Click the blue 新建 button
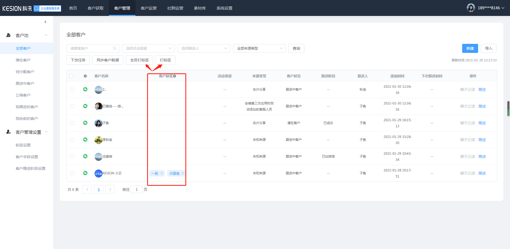 coord(470,48)
